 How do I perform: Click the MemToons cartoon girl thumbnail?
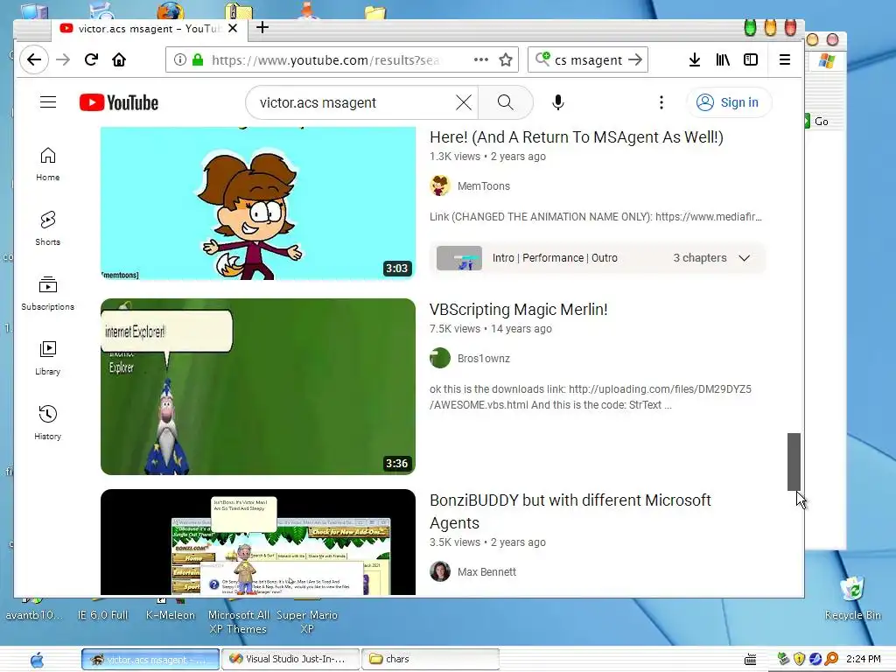coord(258,203)
